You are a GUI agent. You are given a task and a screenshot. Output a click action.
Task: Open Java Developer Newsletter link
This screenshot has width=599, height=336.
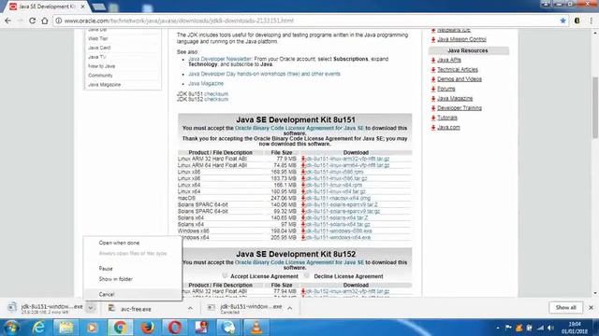click(220, 59)
